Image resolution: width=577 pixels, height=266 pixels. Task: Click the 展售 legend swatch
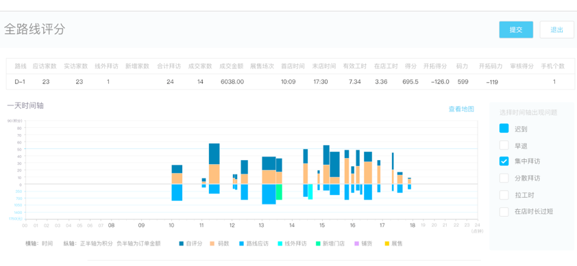pos(386,243)
